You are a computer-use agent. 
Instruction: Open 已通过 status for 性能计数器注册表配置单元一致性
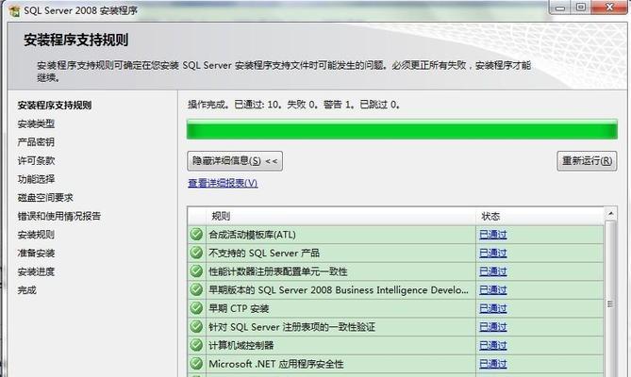click(493, 271)
